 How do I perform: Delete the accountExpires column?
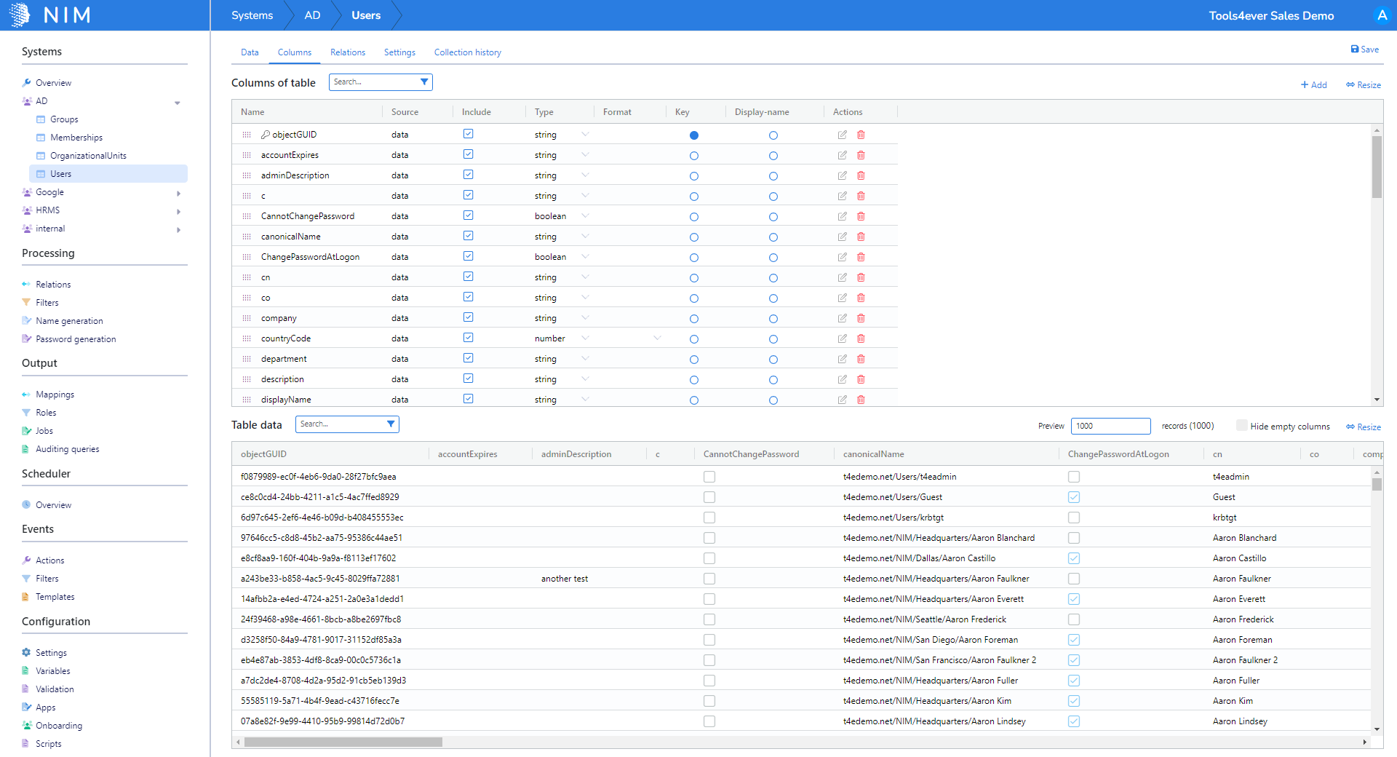click(861, 155)
